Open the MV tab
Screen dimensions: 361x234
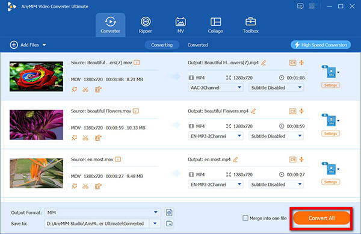point(180,25)
